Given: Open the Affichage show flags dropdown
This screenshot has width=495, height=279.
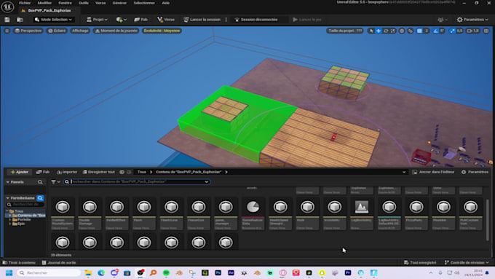Looking at the screenshot, I should (80, 31).
